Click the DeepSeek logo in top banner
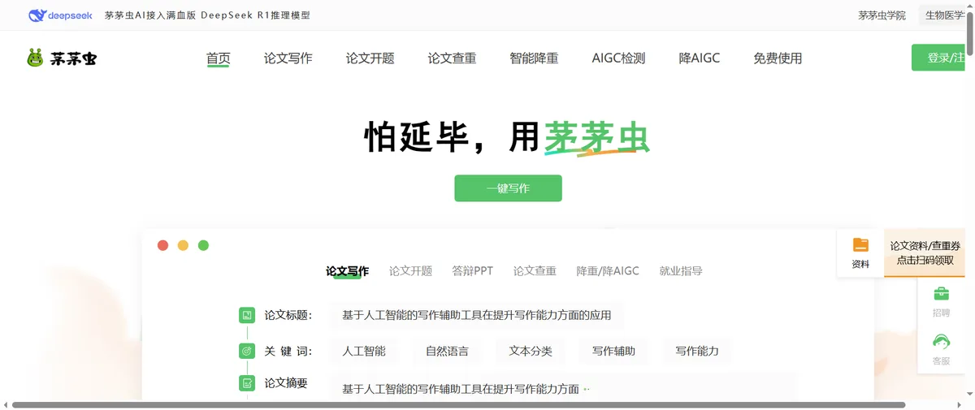975x410 pixels. tap(60, 15)
